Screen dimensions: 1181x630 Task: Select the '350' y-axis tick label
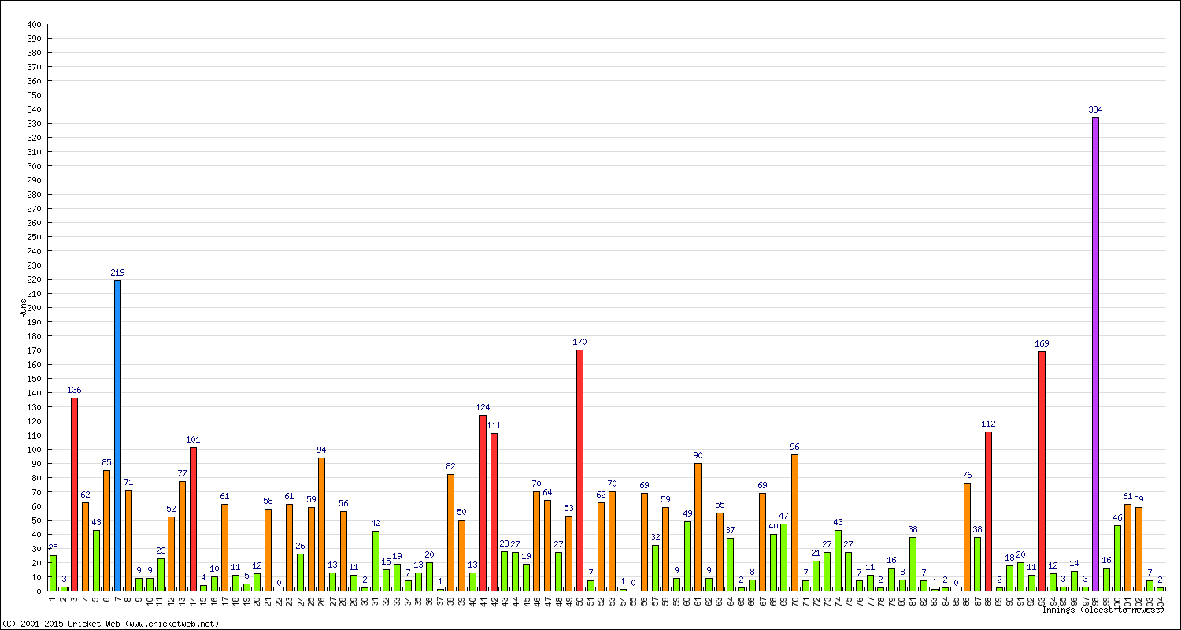click(x=33, y=94)
